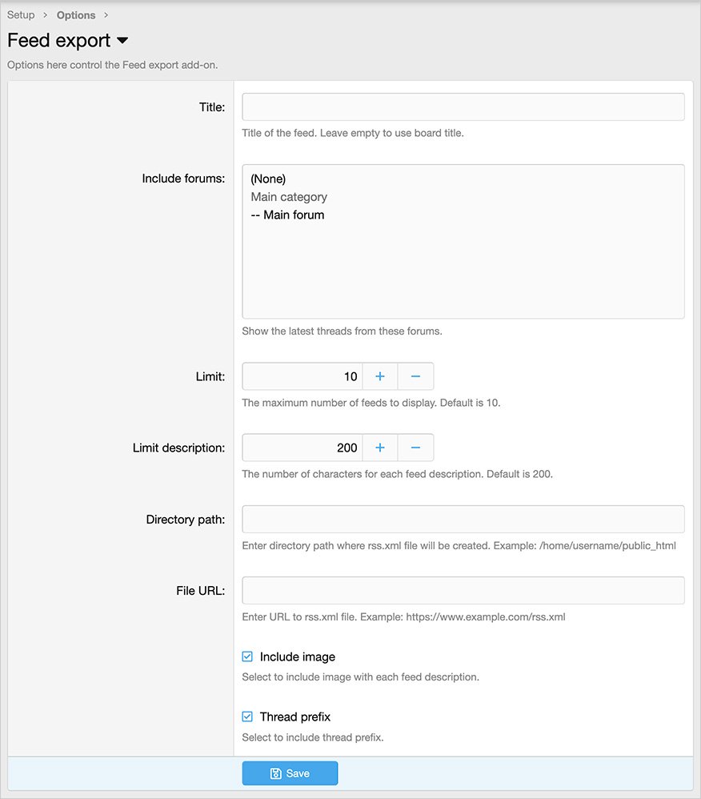This screenshot has height=799, width=701.
Task: Decrease the Limit description value
Action: (415, 448)
